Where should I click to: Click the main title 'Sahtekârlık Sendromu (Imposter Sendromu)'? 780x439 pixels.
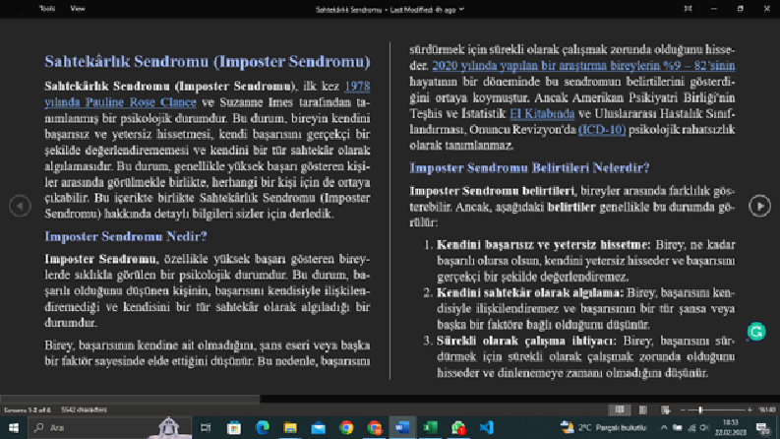click(x=208, y=61)
